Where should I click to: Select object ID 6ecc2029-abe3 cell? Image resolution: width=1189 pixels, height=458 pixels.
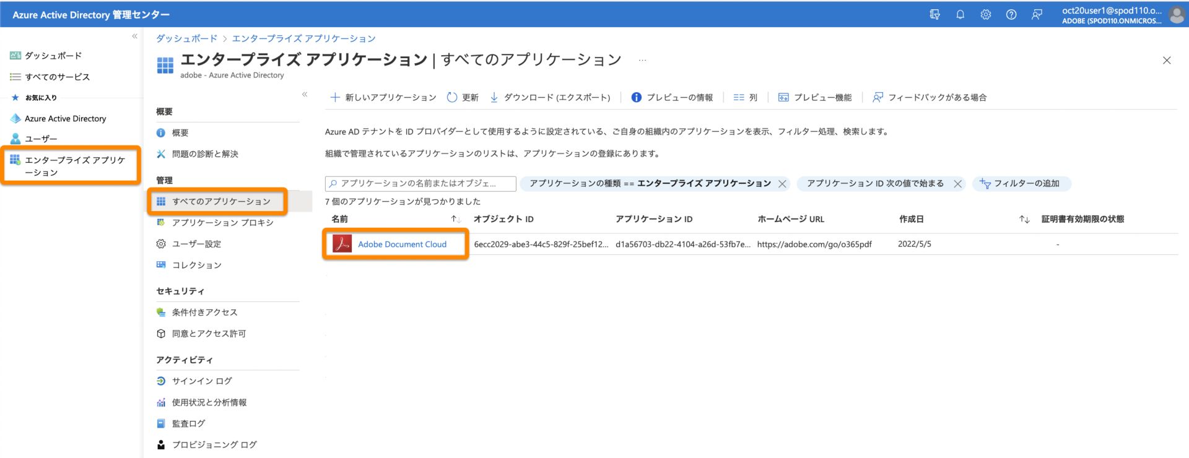tap(541, 244)
